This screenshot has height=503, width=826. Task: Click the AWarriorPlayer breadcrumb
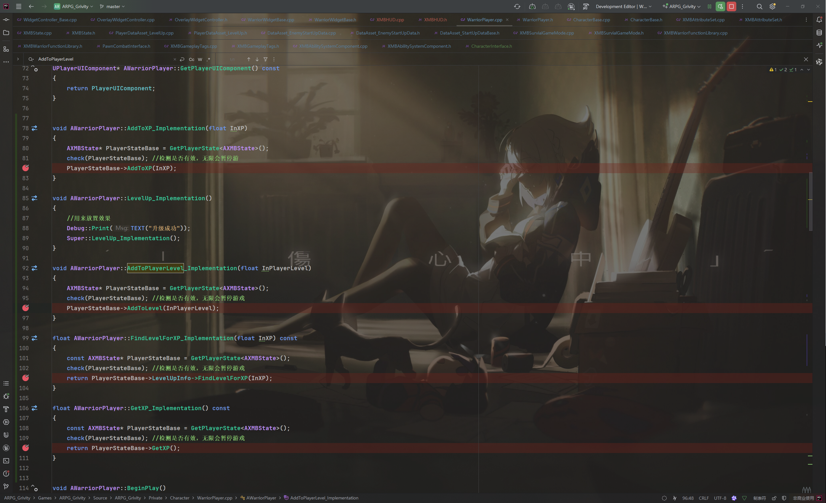point(258,498)
